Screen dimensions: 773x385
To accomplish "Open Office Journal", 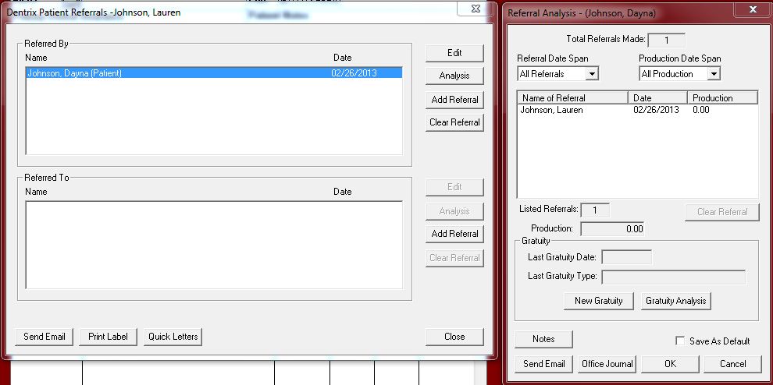I will (607, 364).
